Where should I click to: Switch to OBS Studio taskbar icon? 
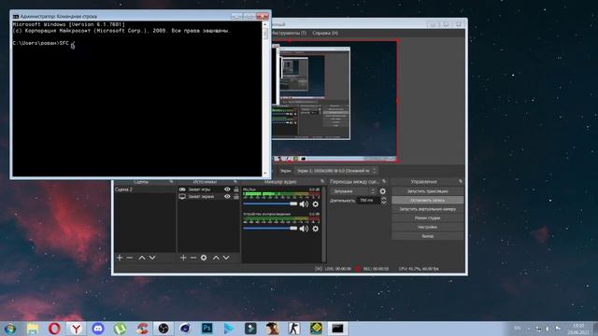[x=164, y=329]
